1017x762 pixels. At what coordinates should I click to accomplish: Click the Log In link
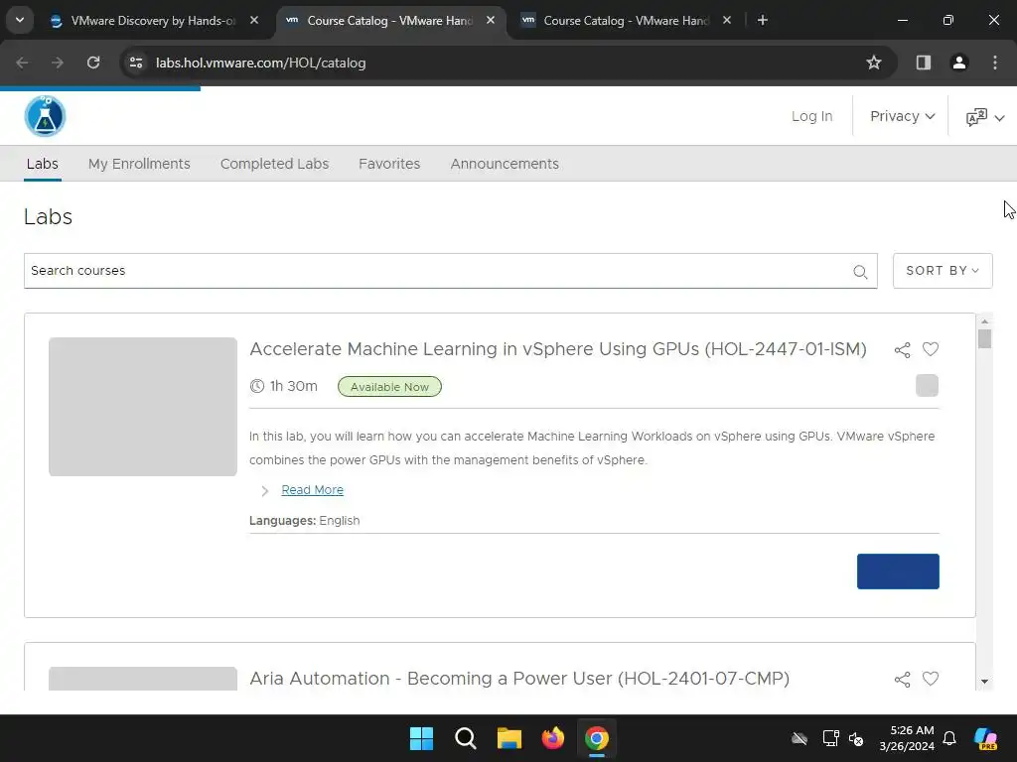tap(812, 116)
